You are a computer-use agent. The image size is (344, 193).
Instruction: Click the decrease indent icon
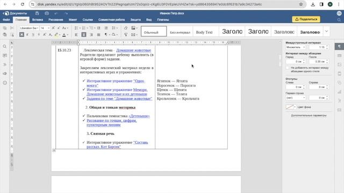point(99,28)
